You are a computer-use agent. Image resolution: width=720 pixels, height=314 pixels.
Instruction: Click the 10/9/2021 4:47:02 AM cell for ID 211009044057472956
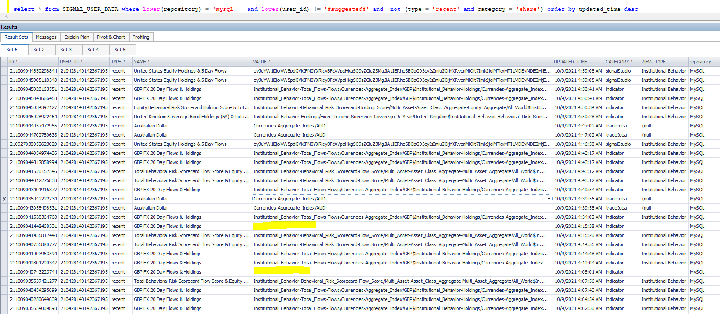pyautogui.click(x=578, y=126)
